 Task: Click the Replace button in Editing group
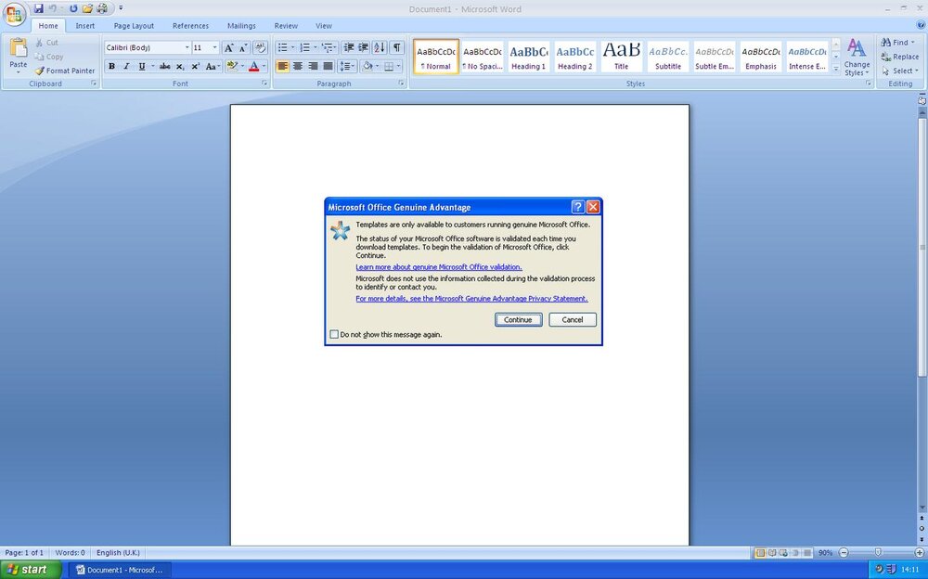[x=899, y=57]
